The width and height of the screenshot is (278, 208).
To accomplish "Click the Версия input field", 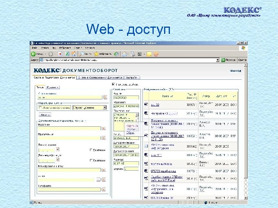I will [x=131, y=169].
